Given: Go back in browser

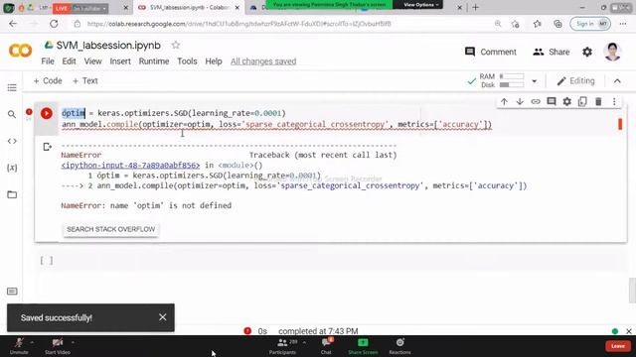Looking at the screenshot, I should click(13, 24).
